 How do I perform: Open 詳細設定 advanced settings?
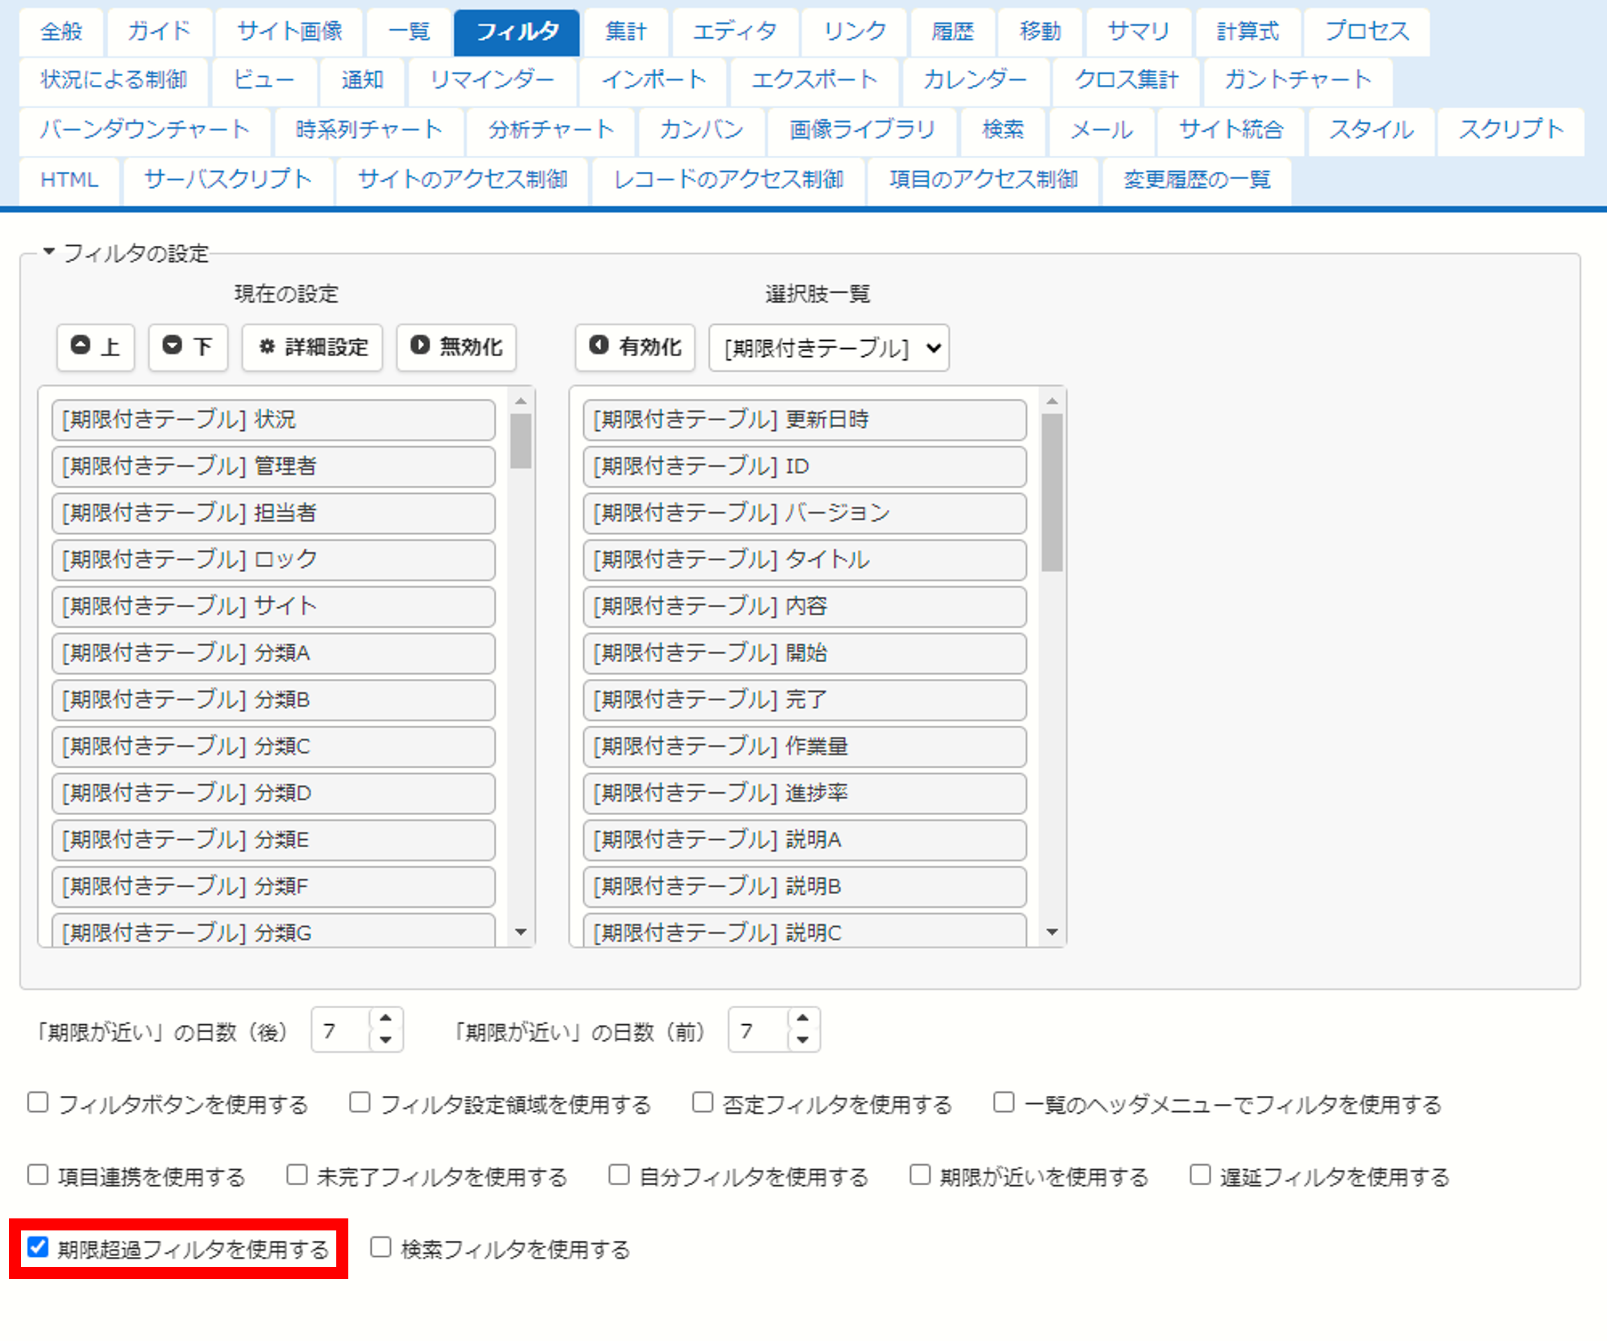(x=312, y=347)
